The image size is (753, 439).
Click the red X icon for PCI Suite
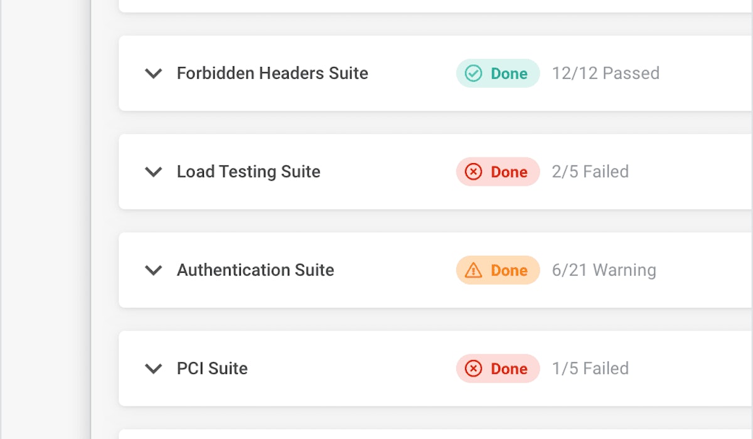(473, 369)
